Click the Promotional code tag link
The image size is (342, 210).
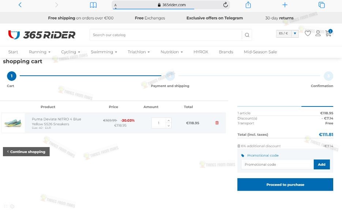click(260, 155)
